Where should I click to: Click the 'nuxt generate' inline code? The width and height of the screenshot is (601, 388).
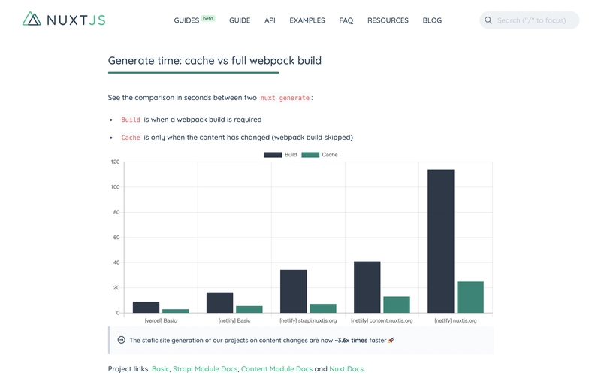coord(285,98)
